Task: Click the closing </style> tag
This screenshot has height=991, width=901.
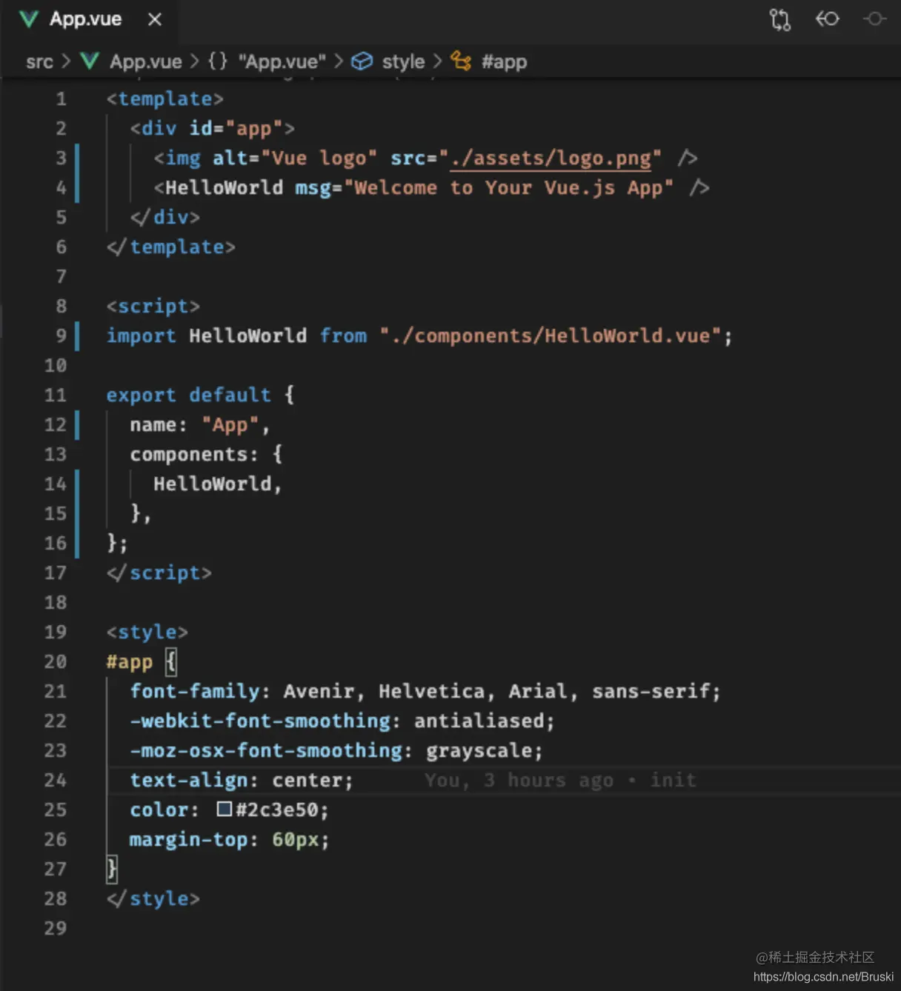Action: pos(153,898)
